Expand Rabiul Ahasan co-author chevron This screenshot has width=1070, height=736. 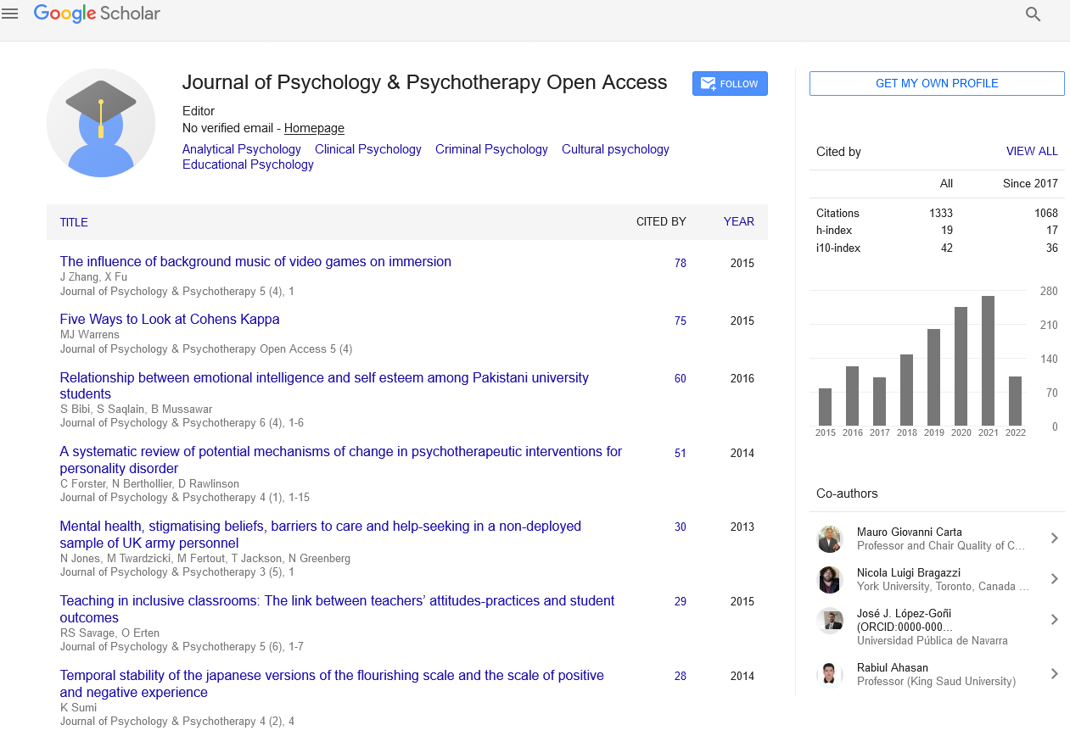tap(1054, 674)
